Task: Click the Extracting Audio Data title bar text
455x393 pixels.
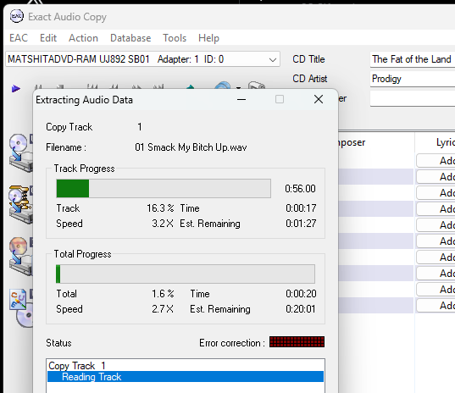Action: [84, 100]
